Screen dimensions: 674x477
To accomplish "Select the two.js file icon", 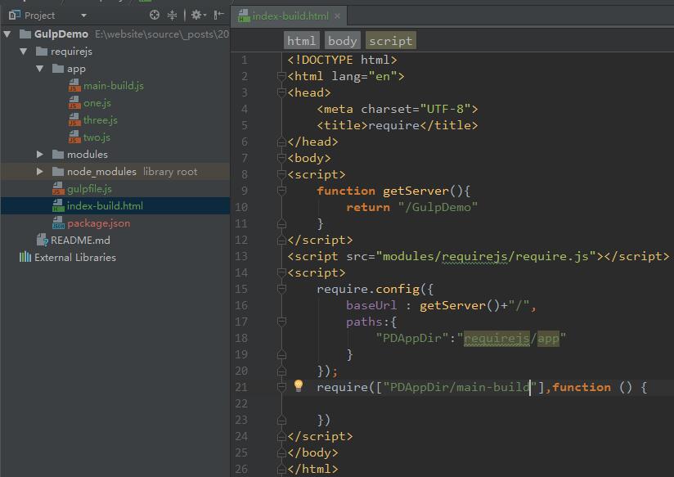I will click(74, 137).
